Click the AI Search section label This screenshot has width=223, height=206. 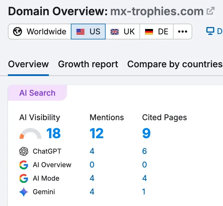37,93
